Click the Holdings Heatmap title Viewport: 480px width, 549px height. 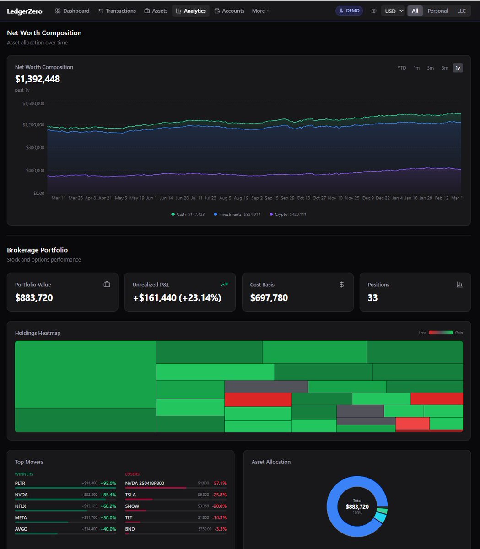tap(38, 333)
